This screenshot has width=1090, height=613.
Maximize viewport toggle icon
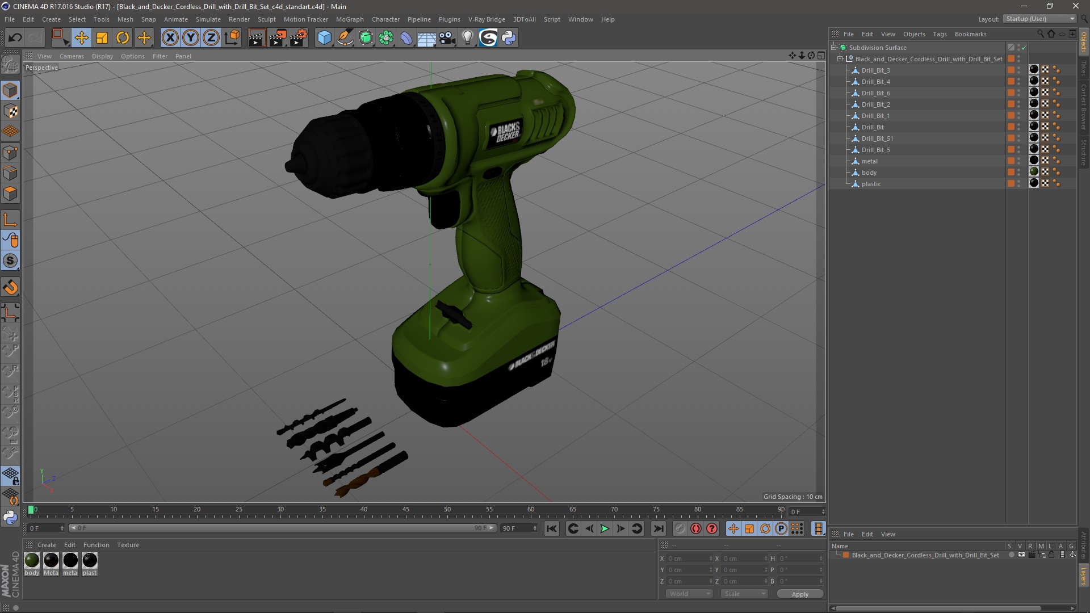click(x=821, y=56)
